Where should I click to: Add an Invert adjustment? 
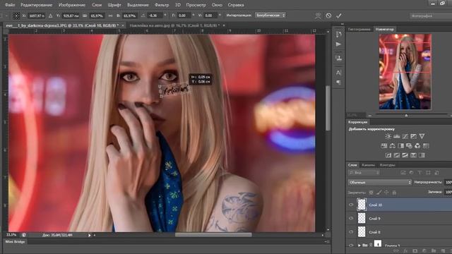388,155
